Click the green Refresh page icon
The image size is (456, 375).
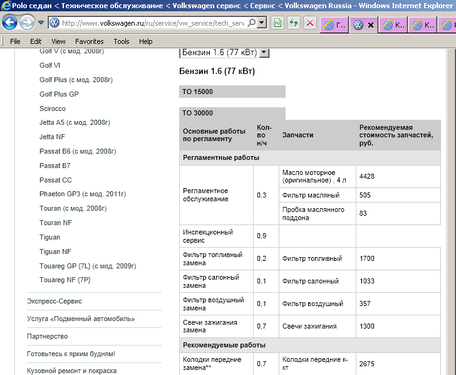pyautogui.click(x=293, y=23)
